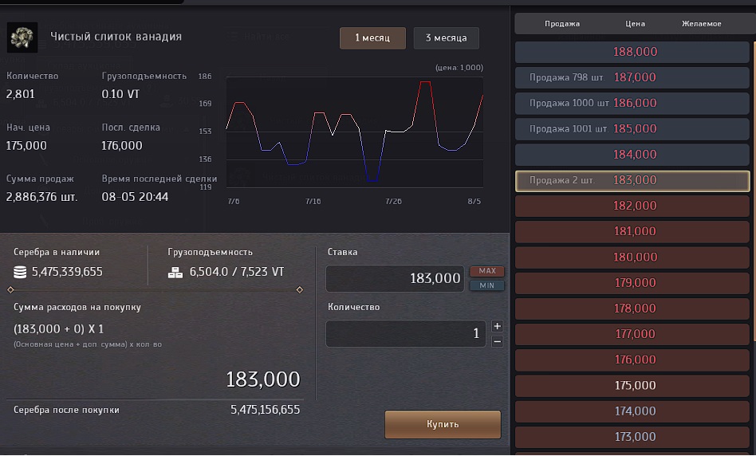Set bid to MAX price
Image resolution: width=756 pixels, height=456 pixels.
click(x=486, y=271)
